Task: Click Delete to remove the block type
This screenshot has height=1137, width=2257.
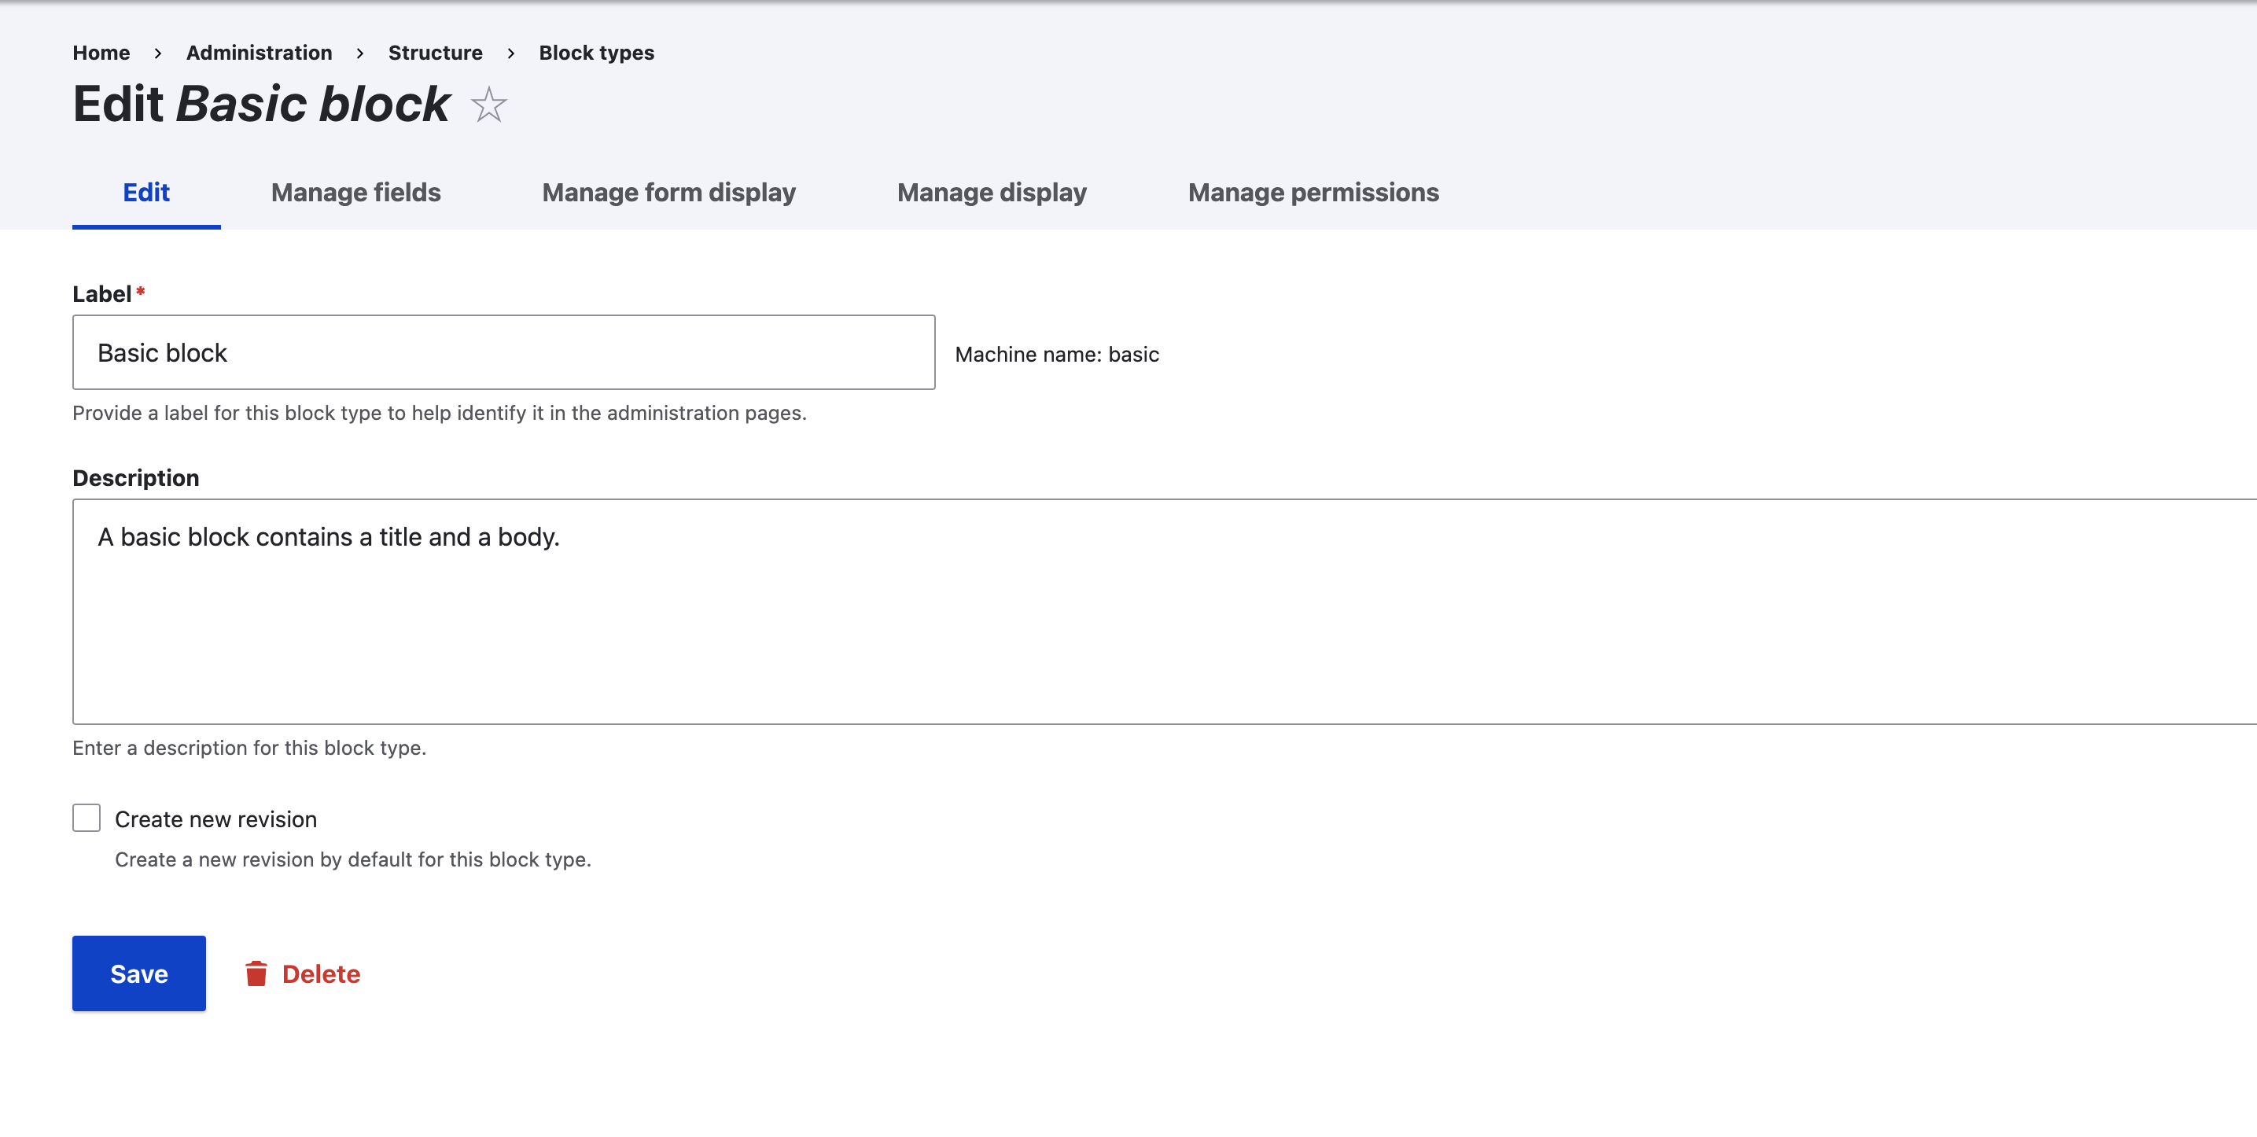Action: pyautogui.click(x=321, y=973)
